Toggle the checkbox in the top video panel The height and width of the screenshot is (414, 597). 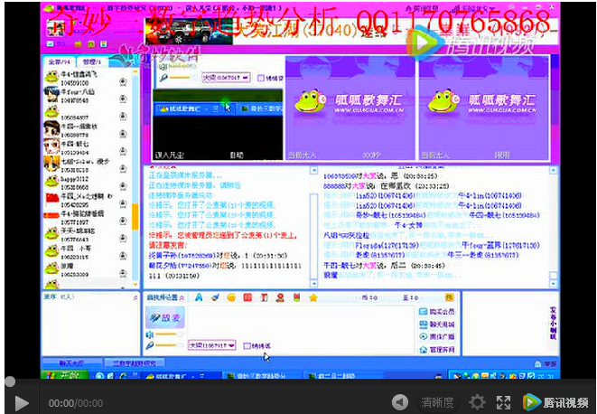click(x=260, y=79)
